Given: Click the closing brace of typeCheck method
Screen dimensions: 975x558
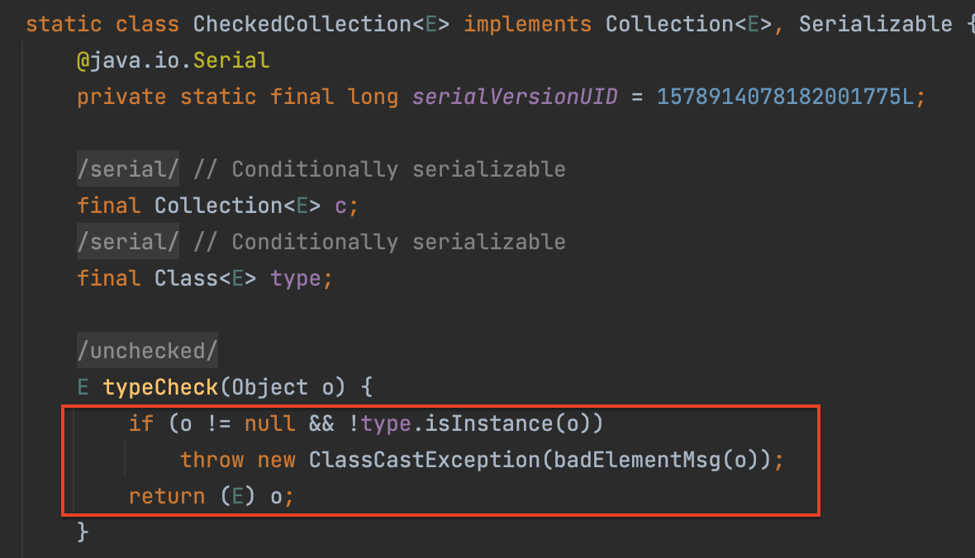Looking at the screenshot, I should point(82,531).
